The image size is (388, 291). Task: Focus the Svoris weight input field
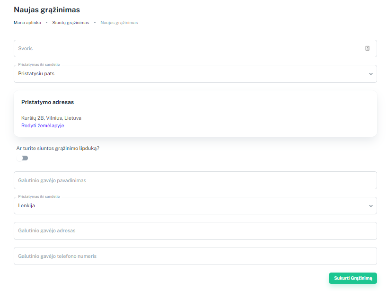point(195,48)
